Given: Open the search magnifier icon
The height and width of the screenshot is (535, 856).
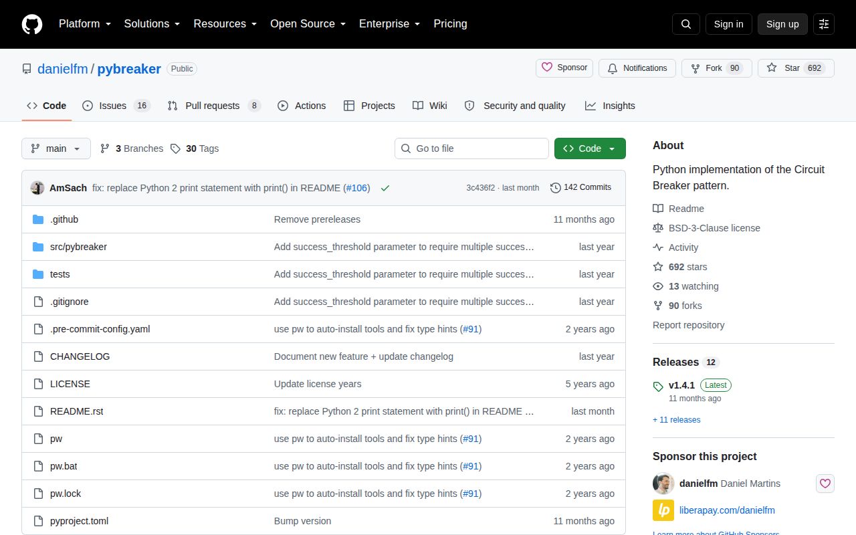Looking at the screenshot, I should point(686,24).
